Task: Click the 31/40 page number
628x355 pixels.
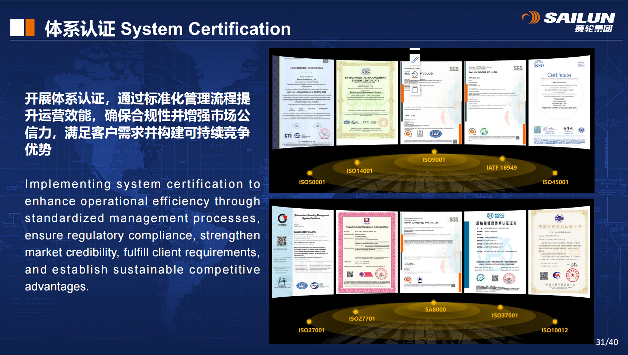Action: 607,342
